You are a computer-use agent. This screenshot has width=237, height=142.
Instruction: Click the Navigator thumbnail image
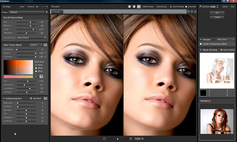217,122
